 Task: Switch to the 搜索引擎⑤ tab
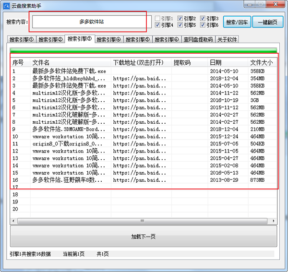tap(138, 39)
